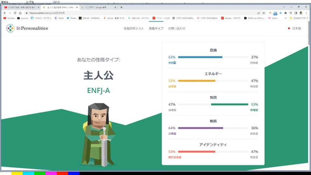Close the 16Personalities ENFJ tab
The height and width of the screenshot is (175, 311).
pos(77,7)
